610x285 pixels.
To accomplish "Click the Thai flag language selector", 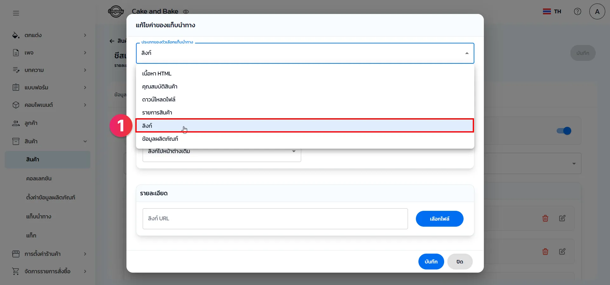I will click(x=552, y=11).
